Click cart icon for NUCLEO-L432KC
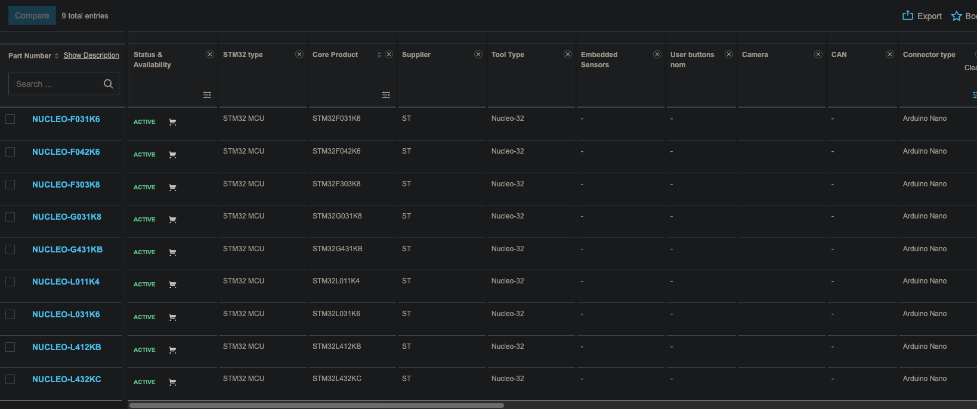Screen dimensions: 977x409 click(172, 382)
